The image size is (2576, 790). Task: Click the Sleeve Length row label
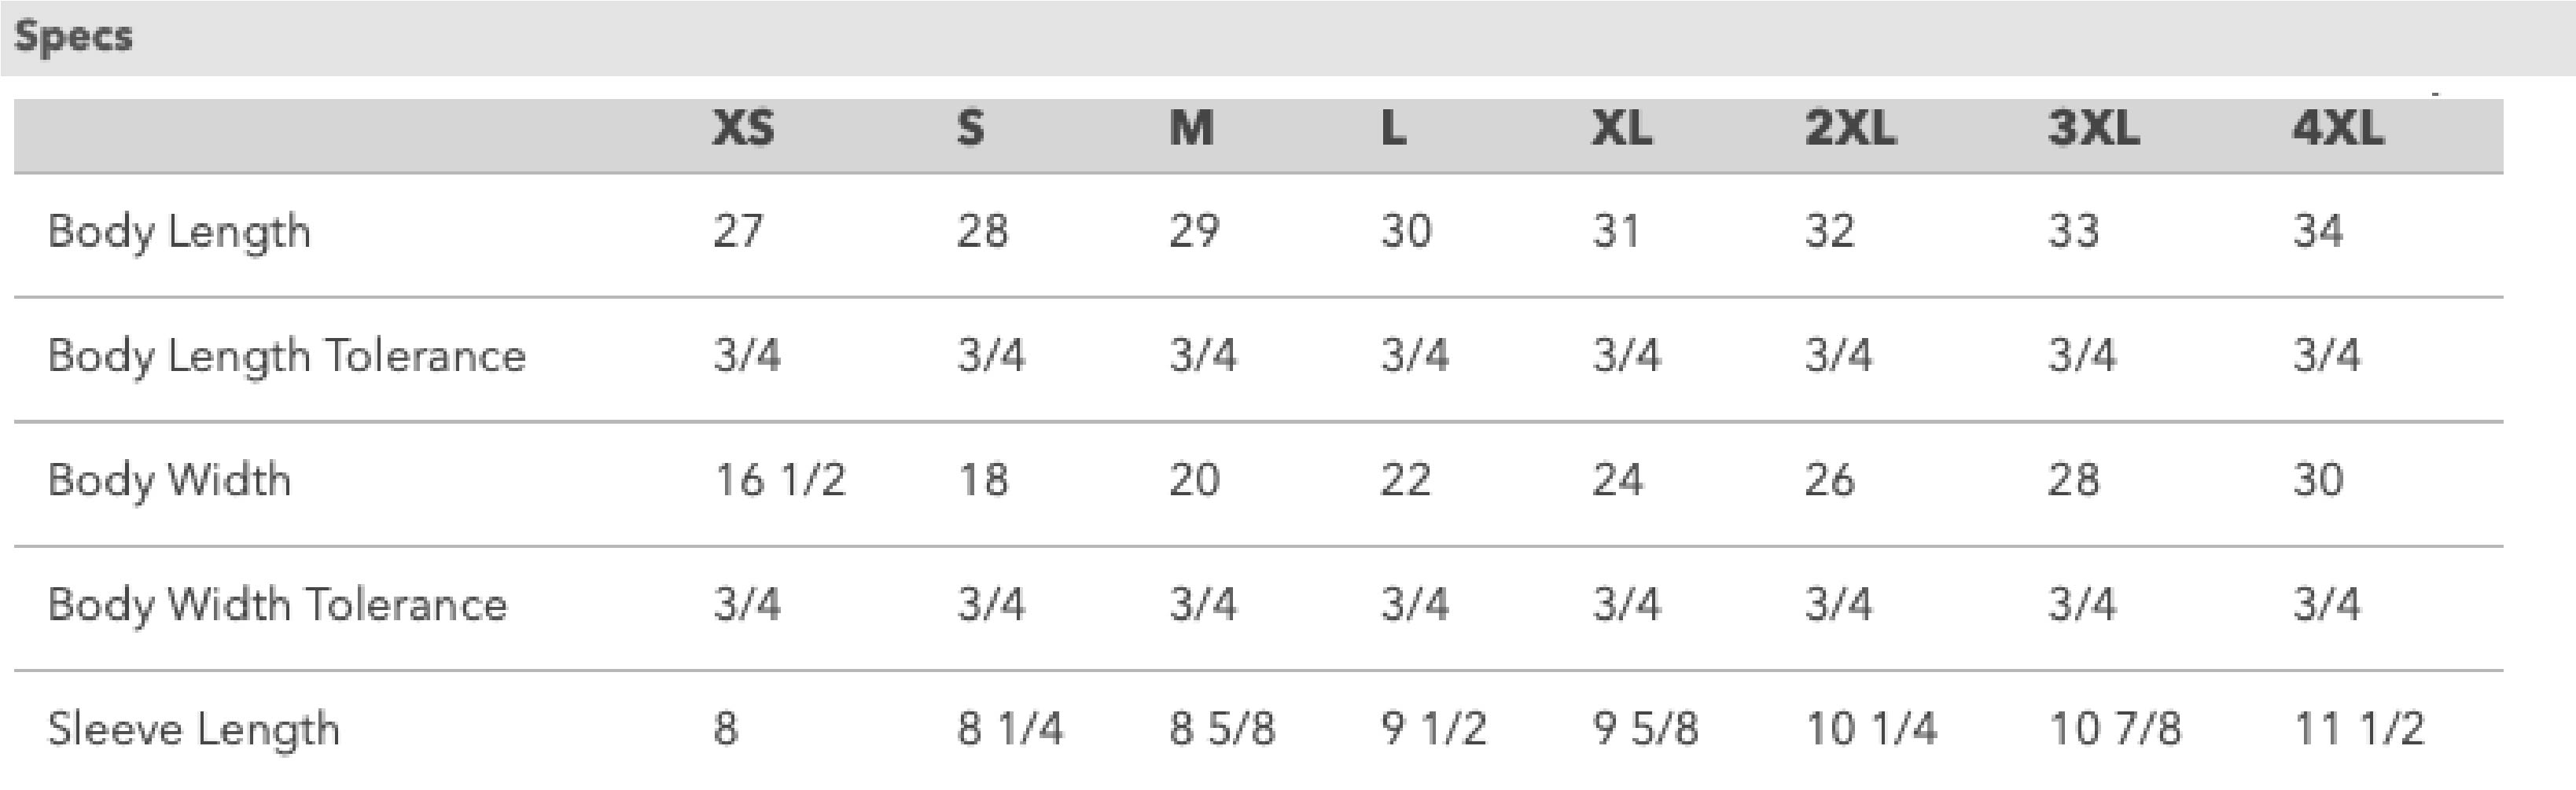(193, 729)
